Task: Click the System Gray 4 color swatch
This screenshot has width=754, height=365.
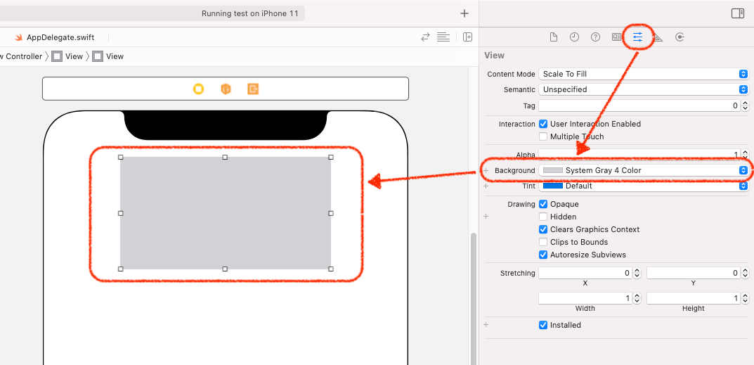Action: click(552, 170)
